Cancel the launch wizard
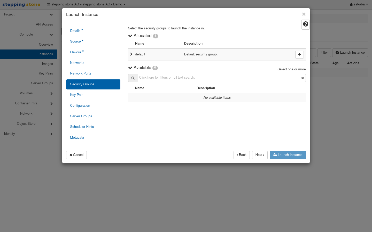The height and width of the screenshot is (232, 372). click(x=76, y=155)
